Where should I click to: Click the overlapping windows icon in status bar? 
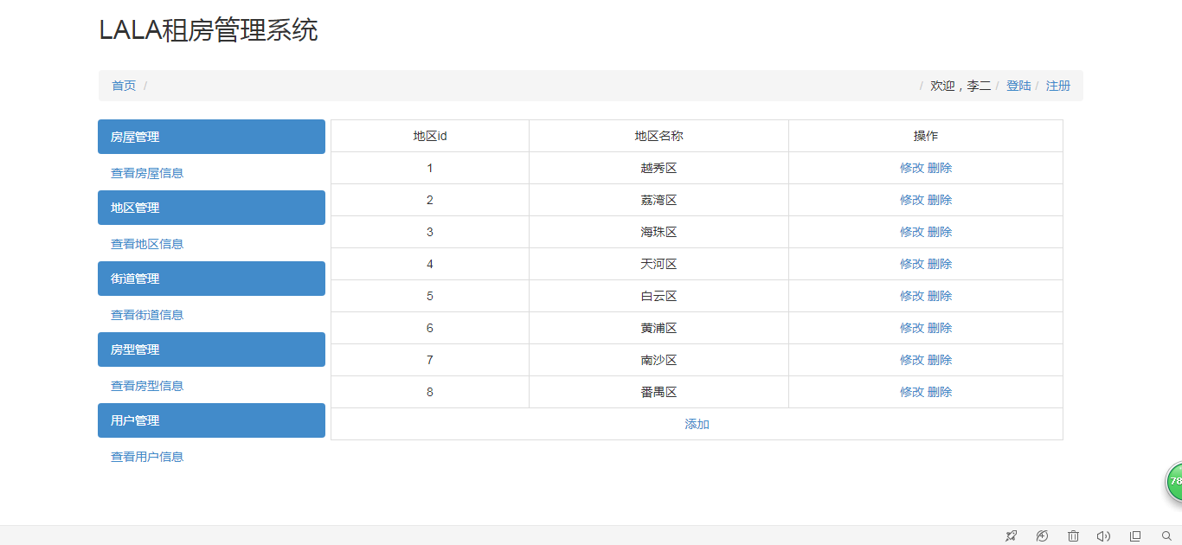coord(1135,536)
